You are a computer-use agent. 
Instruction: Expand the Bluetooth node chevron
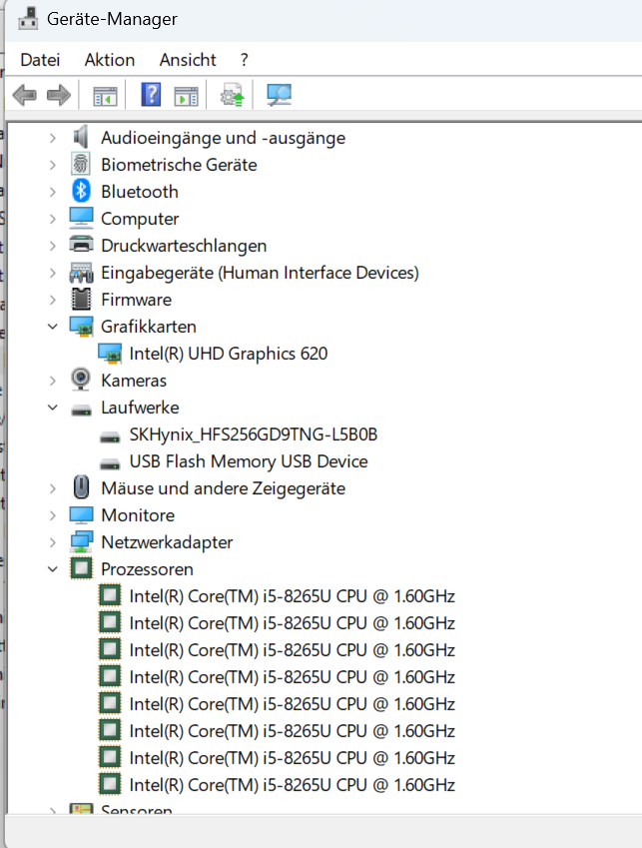[x=53, y=192]
